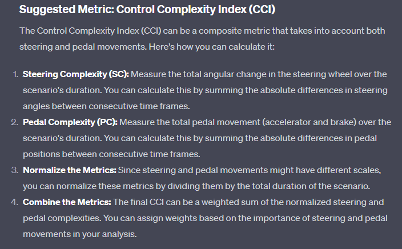This screenshot has width=402, height=249.
Task: Click the bold 'Steering Complexity (SC):' label
Action: tap(76, 74)
